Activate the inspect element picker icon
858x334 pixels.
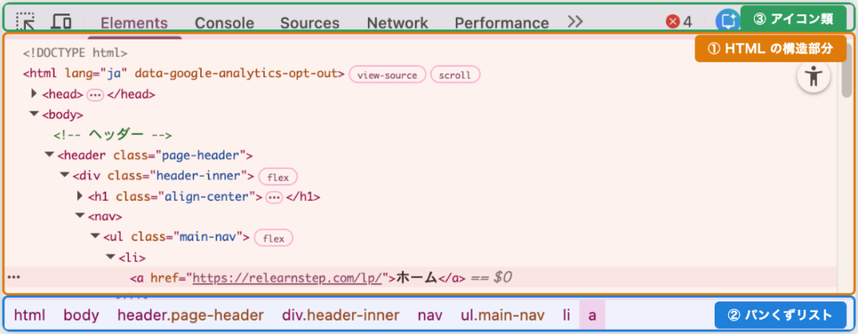[x=25, y=21]
